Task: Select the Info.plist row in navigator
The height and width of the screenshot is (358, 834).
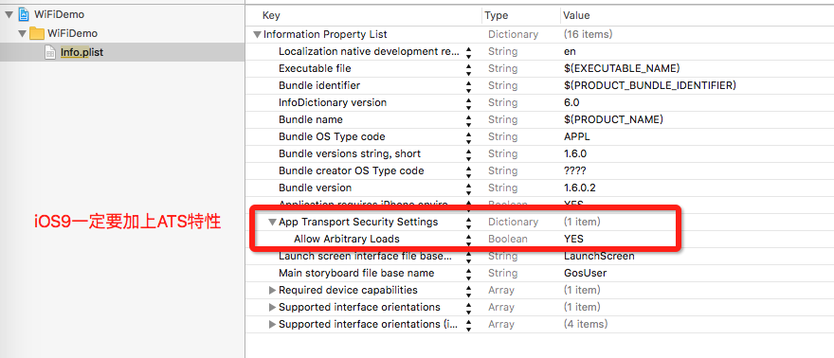Action: 122,52
